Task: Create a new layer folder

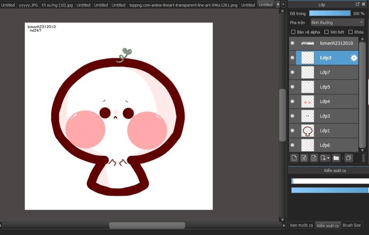Action: point(336,158)
